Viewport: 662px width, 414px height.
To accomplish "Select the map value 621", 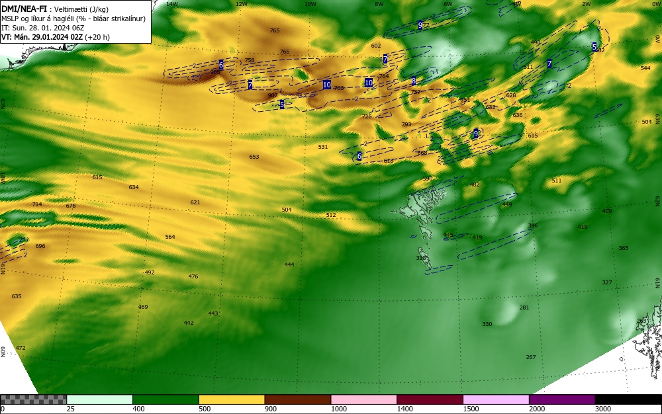I will 195,202.
